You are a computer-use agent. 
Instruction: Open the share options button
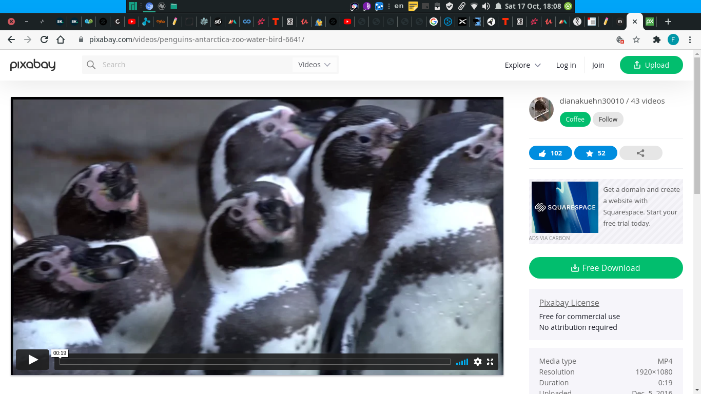point(640,153)
